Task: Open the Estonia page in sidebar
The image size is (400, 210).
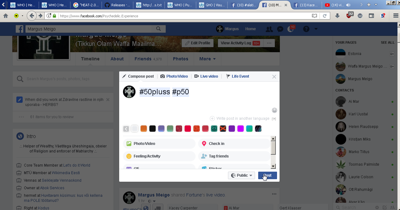Action: [365, 54]
